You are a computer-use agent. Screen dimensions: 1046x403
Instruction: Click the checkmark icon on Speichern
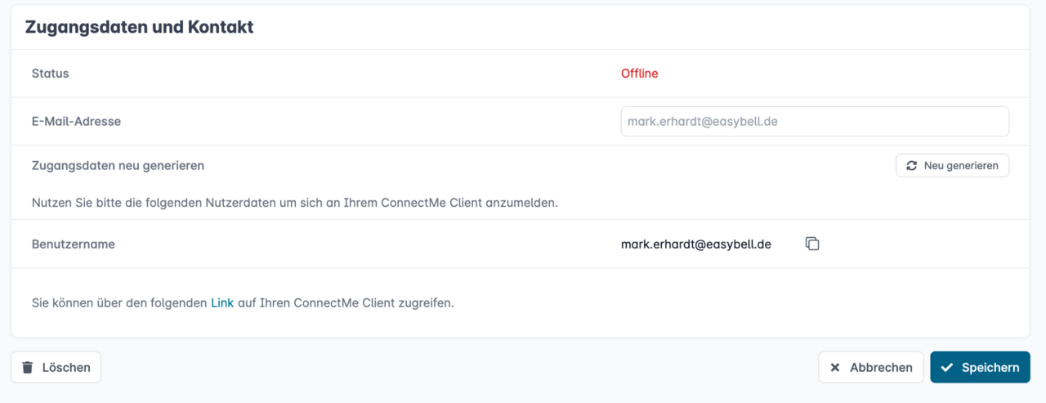coord(947,368)
